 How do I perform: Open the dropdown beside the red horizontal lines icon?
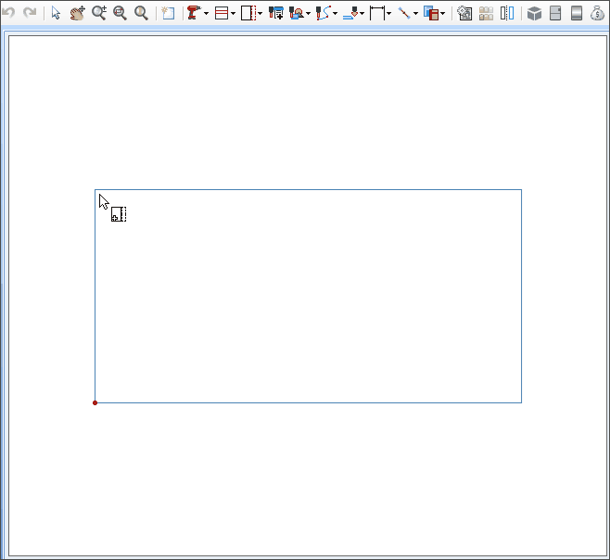click(x=233, y=14)
